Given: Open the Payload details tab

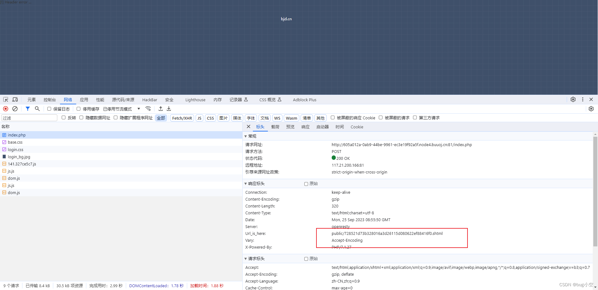Looking at the screenshot, I should point(275,127).
